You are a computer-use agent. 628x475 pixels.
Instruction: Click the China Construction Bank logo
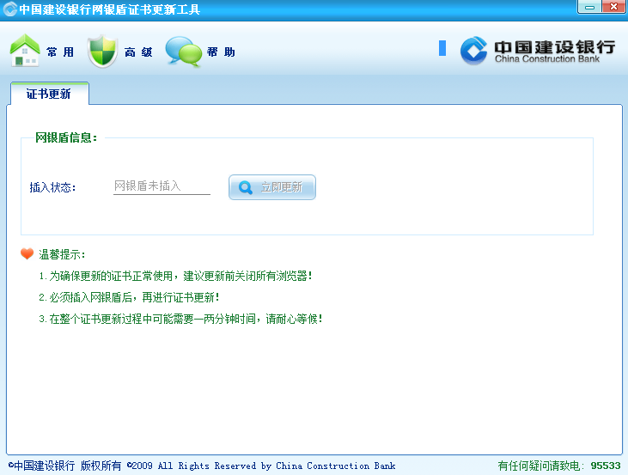(538, 51)
